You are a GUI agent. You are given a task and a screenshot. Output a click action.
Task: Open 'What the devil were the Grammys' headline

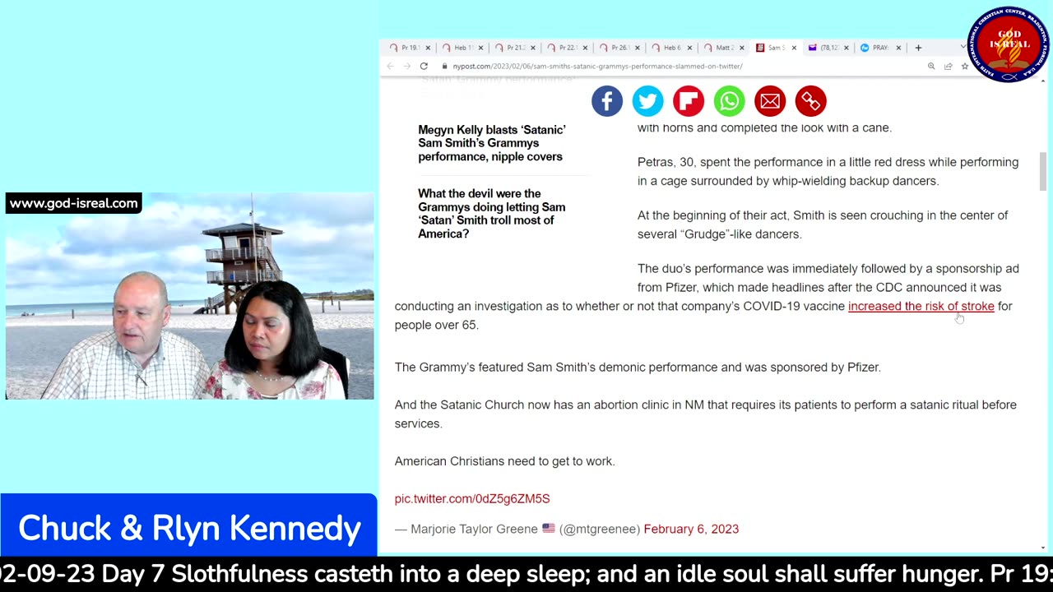pos(492,214)
